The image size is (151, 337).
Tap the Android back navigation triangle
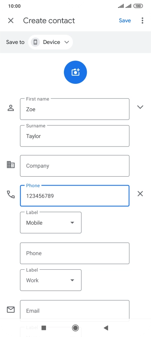(106, 328)
